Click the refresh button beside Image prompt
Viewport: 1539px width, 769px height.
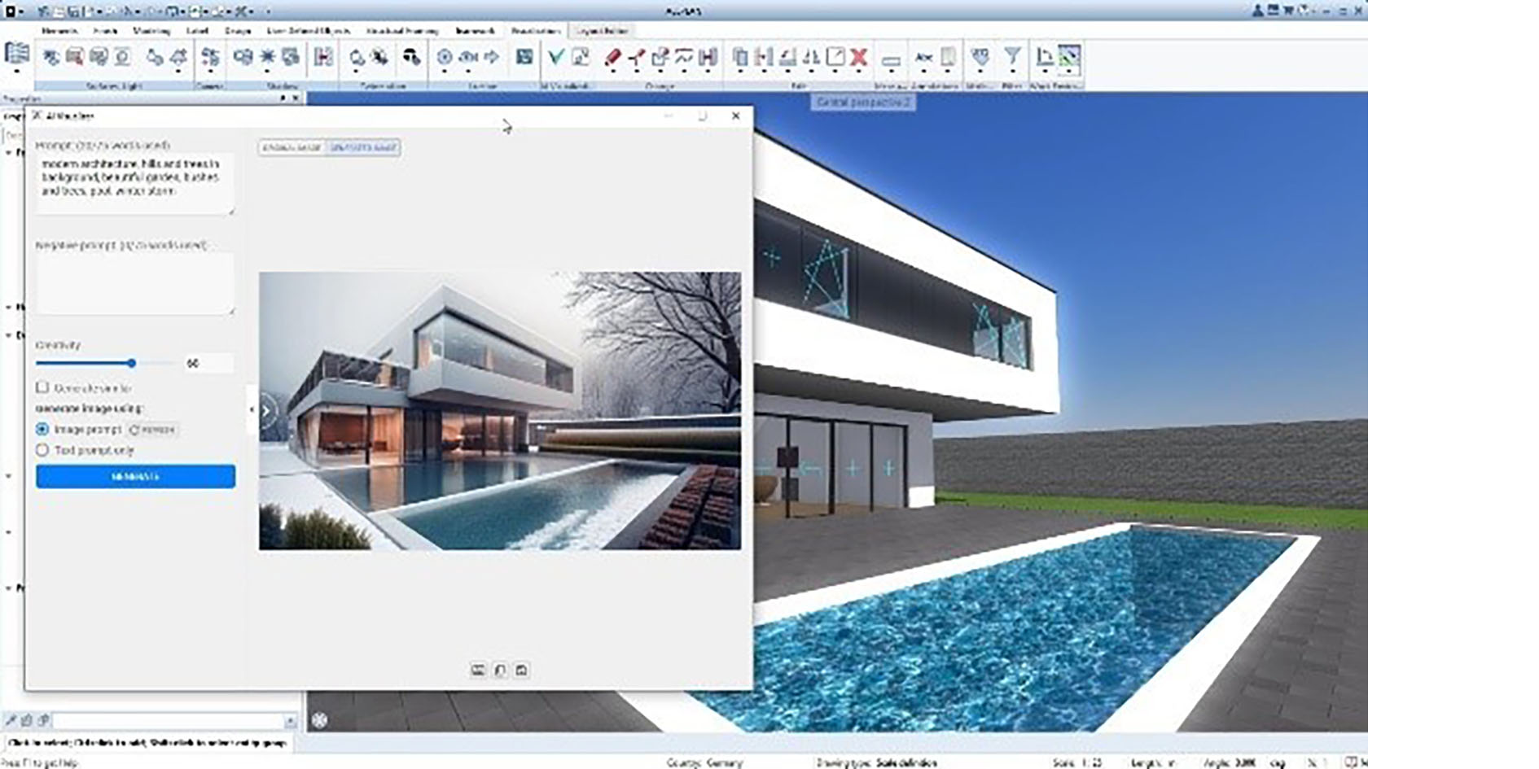coord(153,429)
